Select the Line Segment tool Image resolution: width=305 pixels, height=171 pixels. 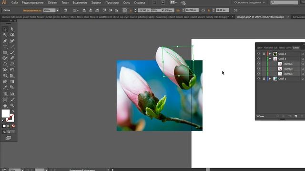[x=12, y=47]
